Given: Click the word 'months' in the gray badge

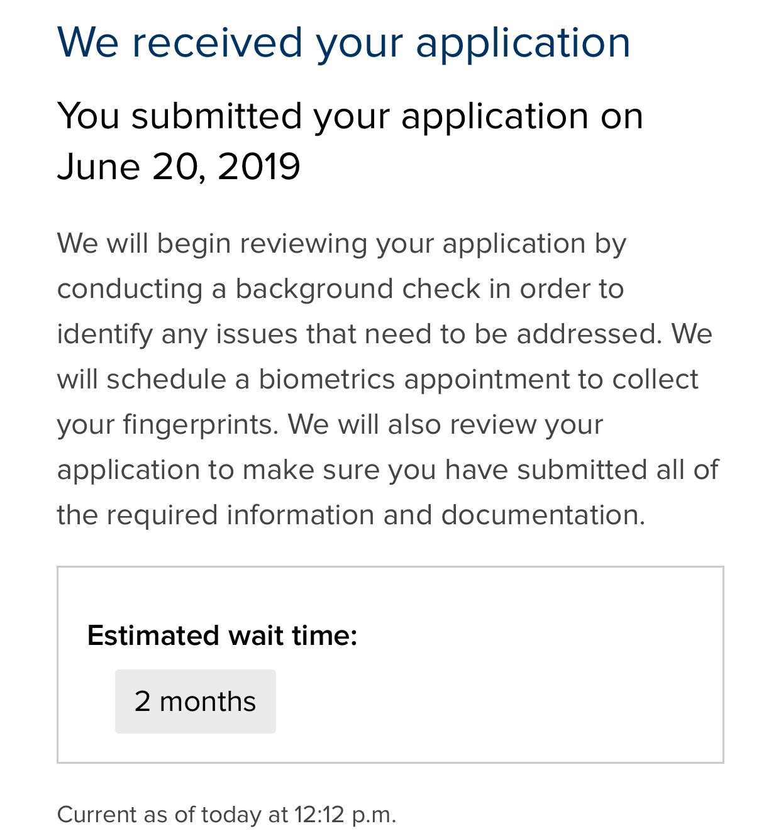Looking at the screenshot, I should coord(208,702).
